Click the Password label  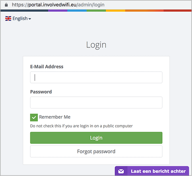click(x=41, y=92)
